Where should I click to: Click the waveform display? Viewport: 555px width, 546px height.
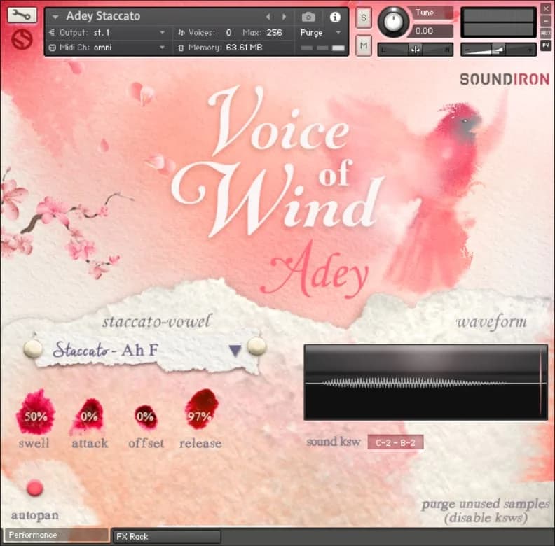(426, 383)
